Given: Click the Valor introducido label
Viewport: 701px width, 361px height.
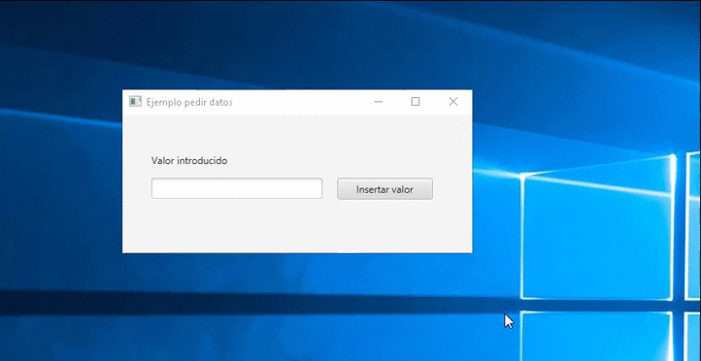Looking at the screenshot, I should [189, 161].
